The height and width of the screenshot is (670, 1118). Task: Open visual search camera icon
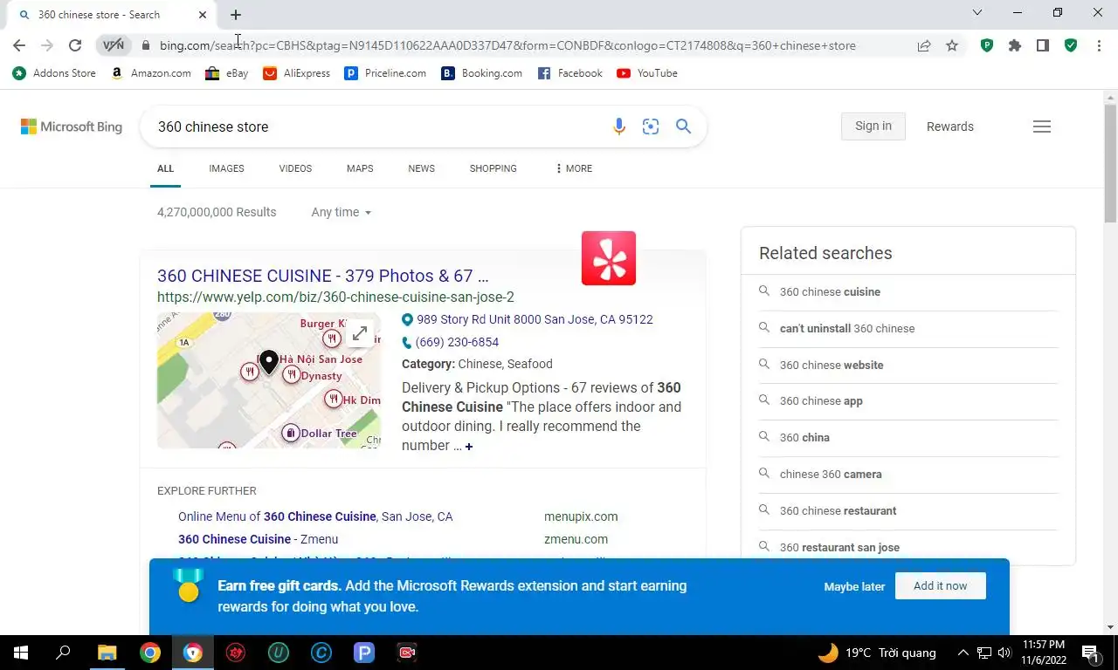point(651,126)
